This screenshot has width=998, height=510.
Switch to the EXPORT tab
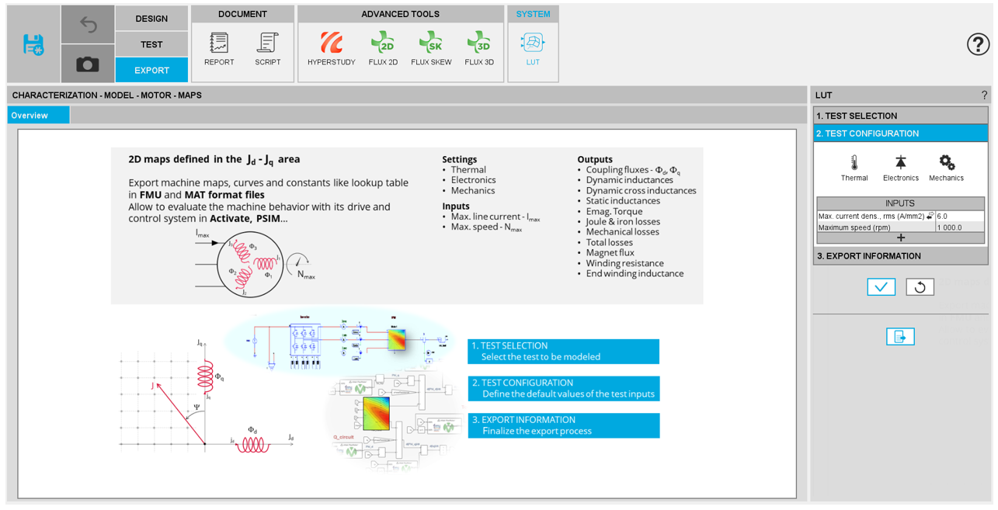[x=151, y=70]
